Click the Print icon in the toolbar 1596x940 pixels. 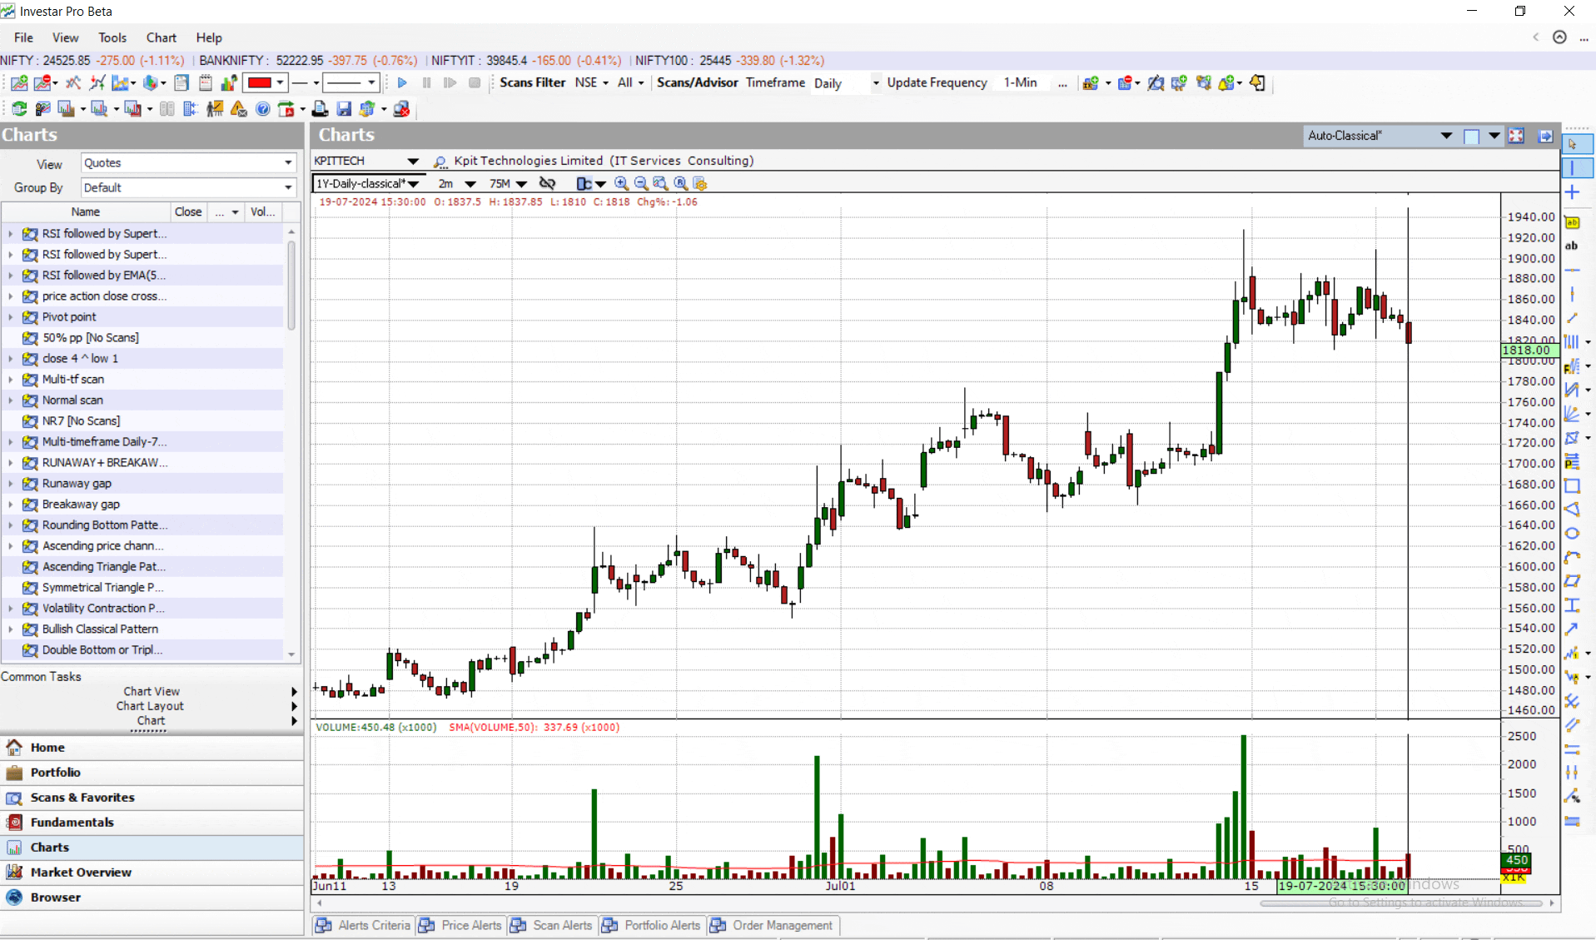320,108
